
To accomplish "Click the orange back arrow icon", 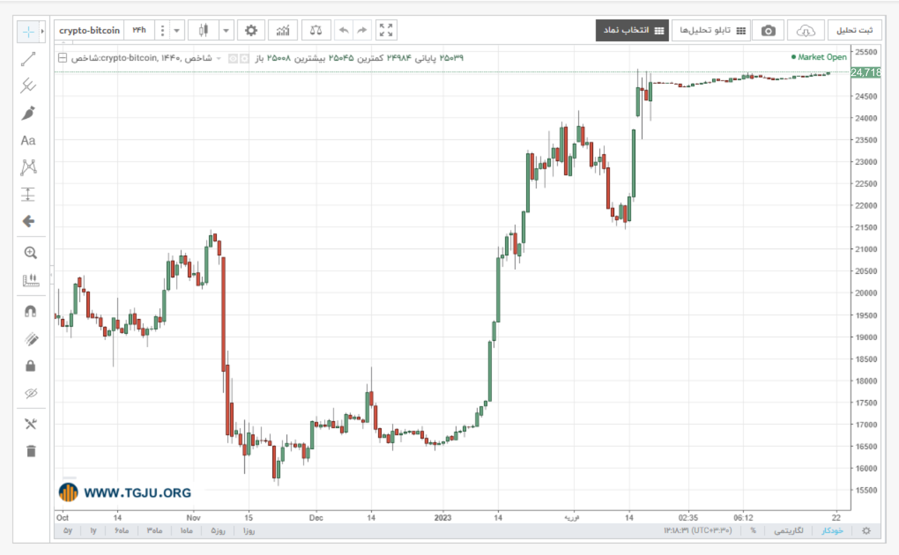I will [x=28, y=221].
